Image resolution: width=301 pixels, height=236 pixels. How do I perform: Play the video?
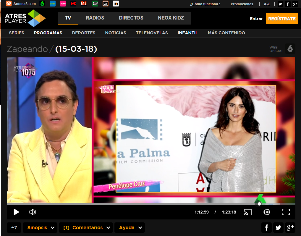pyautogui.click(x=16, y=212)
